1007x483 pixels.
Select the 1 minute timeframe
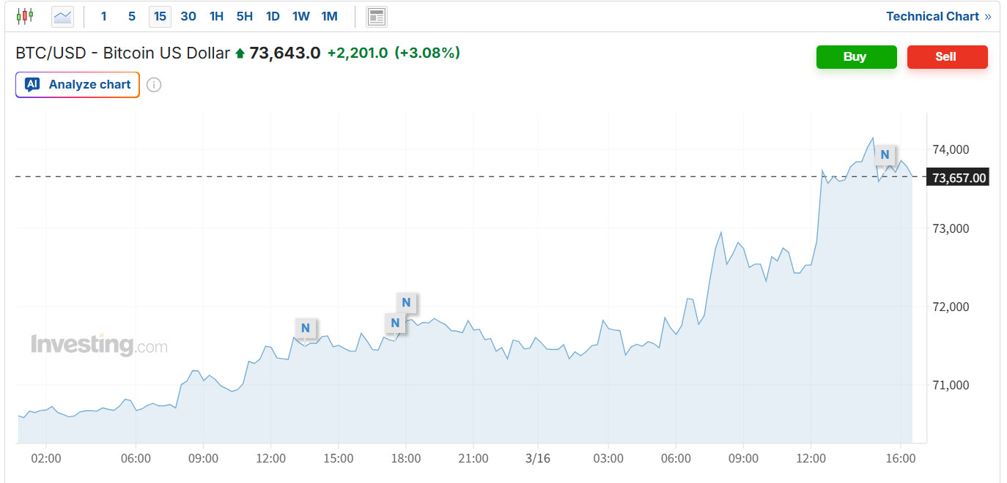coord(103,16)
